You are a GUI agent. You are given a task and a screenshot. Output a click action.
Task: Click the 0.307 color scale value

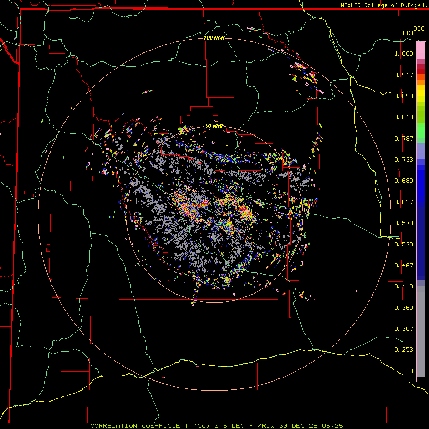(404, 329)
